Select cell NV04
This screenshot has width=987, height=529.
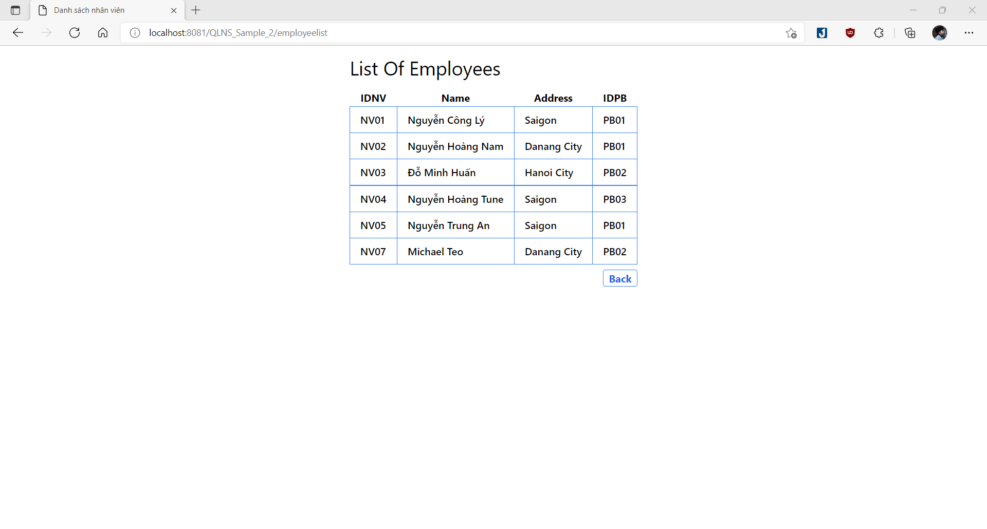pos(373,199)
